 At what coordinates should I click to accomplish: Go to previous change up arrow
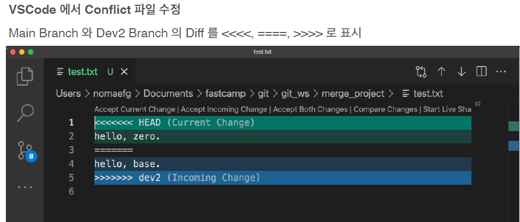442,72
